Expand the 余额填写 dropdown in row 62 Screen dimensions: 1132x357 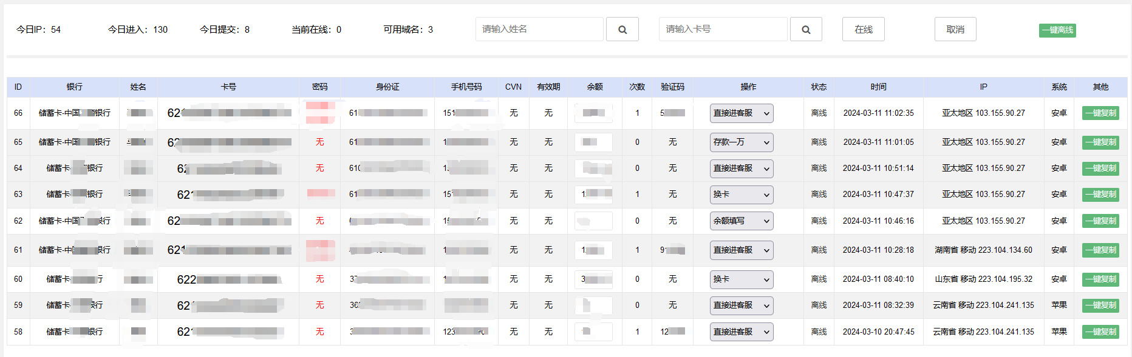[742, 221]
